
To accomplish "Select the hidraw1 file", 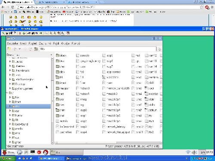I will 83,94.
